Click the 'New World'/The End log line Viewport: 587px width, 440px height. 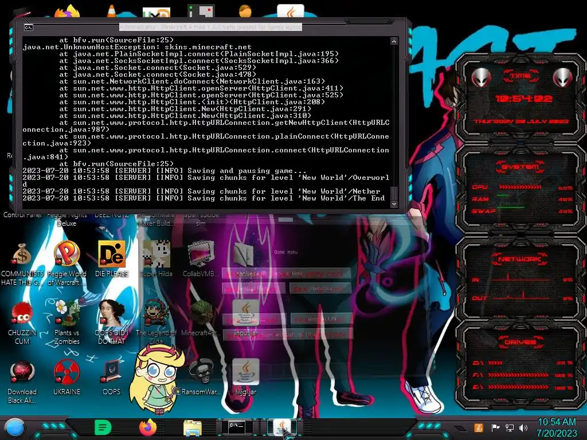point(204,198)
